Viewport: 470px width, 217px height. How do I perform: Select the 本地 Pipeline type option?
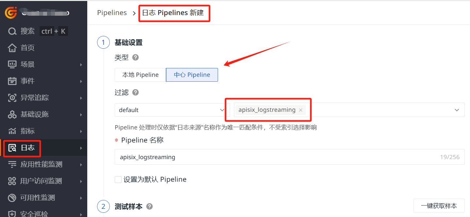tap(140, 75)
